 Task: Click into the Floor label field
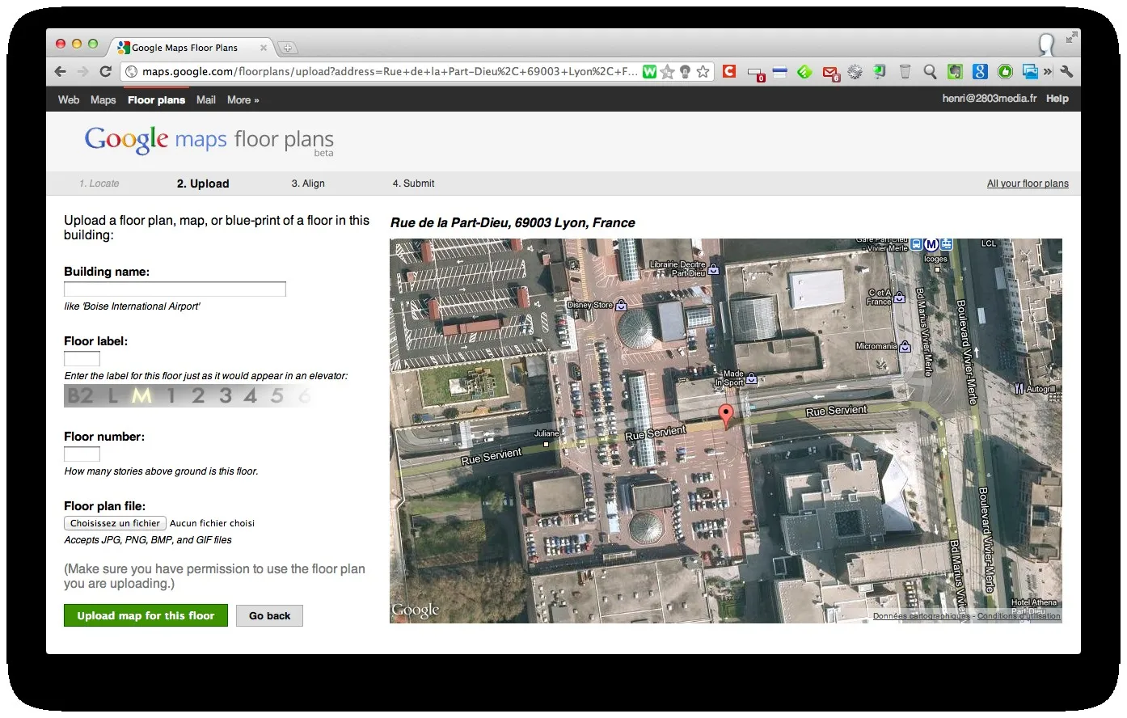click(x=82, y=358)
